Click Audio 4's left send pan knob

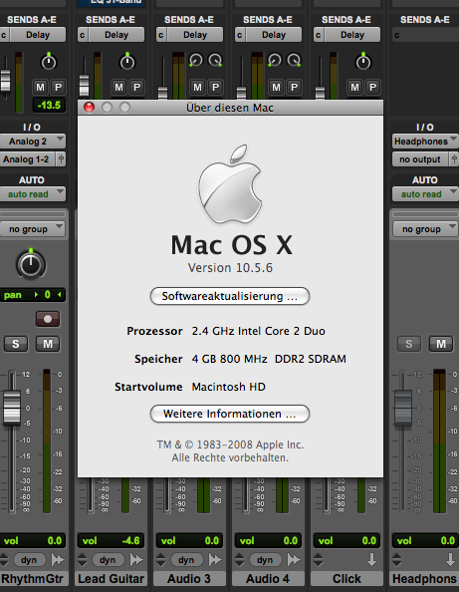(x=275, y=60)
